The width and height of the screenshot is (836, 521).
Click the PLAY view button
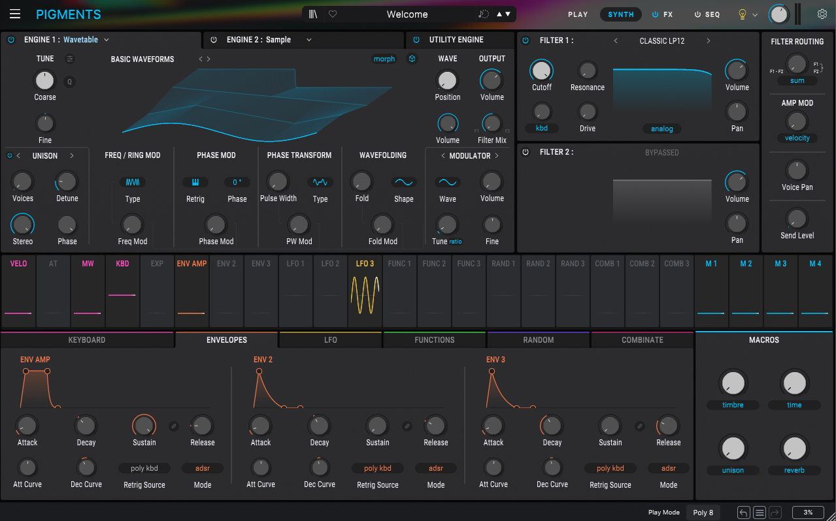point(578,14)
